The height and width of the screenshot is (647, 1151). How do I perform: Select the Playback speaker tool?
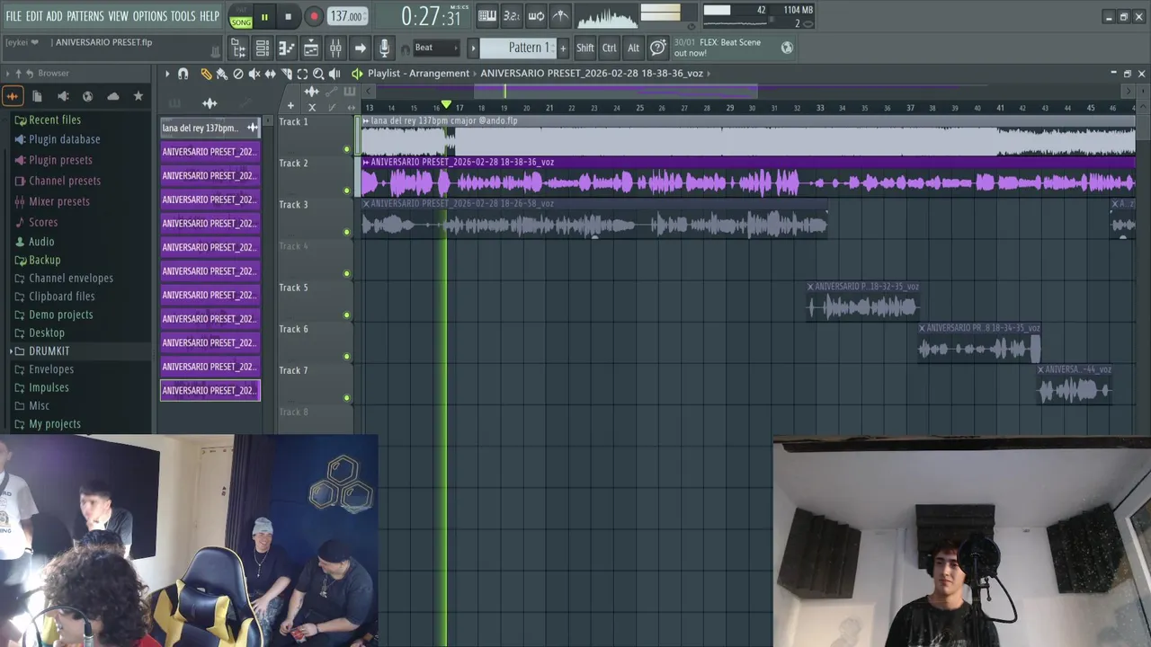(x=335, y=74)
